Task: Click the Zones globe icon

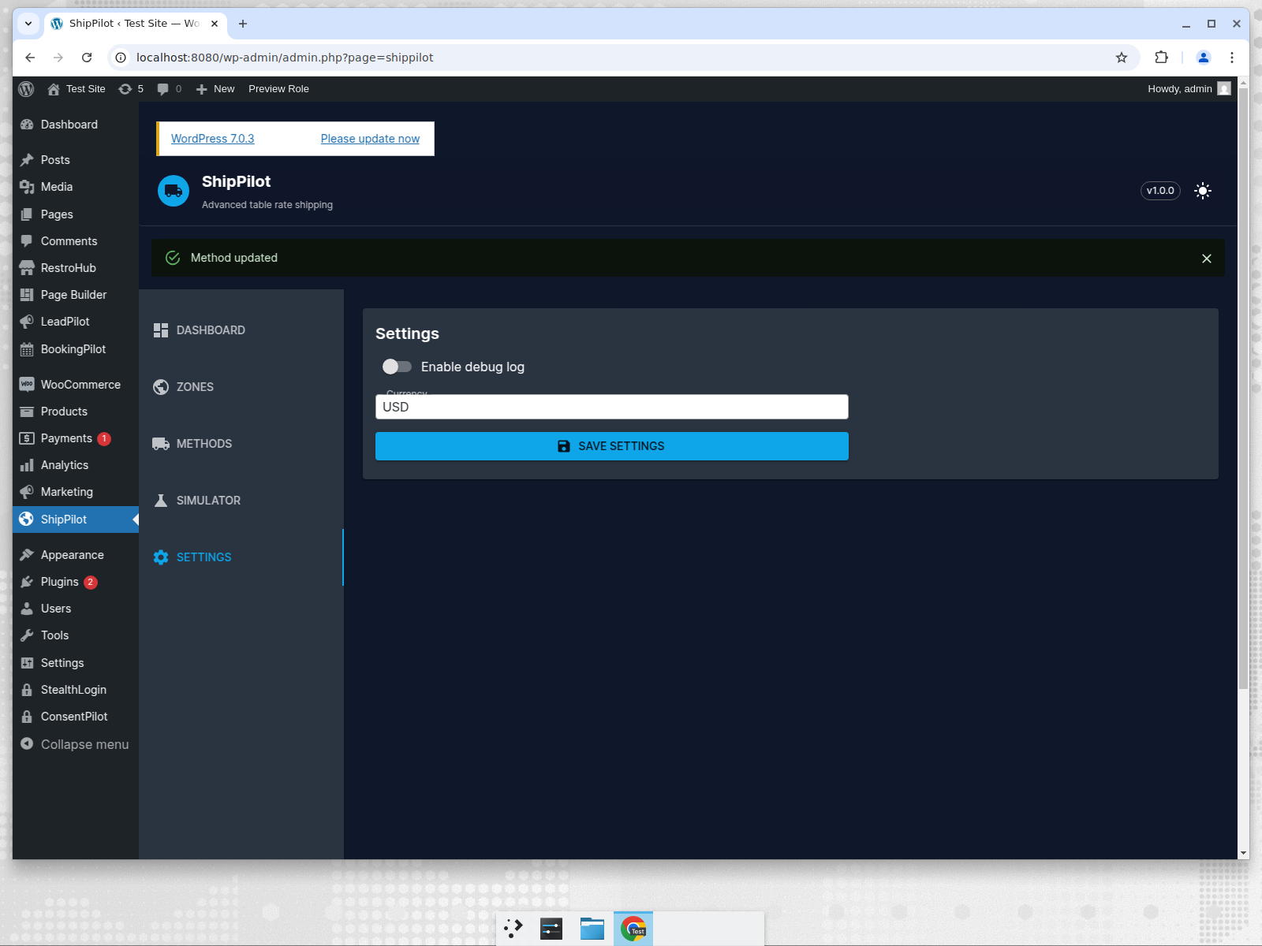Action: click(161, 387)
